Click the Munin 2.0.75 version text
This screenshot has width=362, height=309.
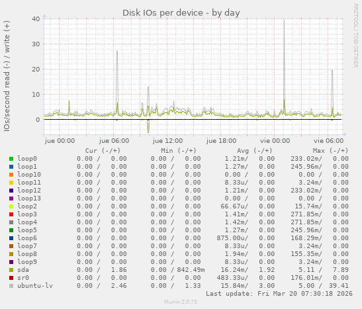tap(181, 302)
